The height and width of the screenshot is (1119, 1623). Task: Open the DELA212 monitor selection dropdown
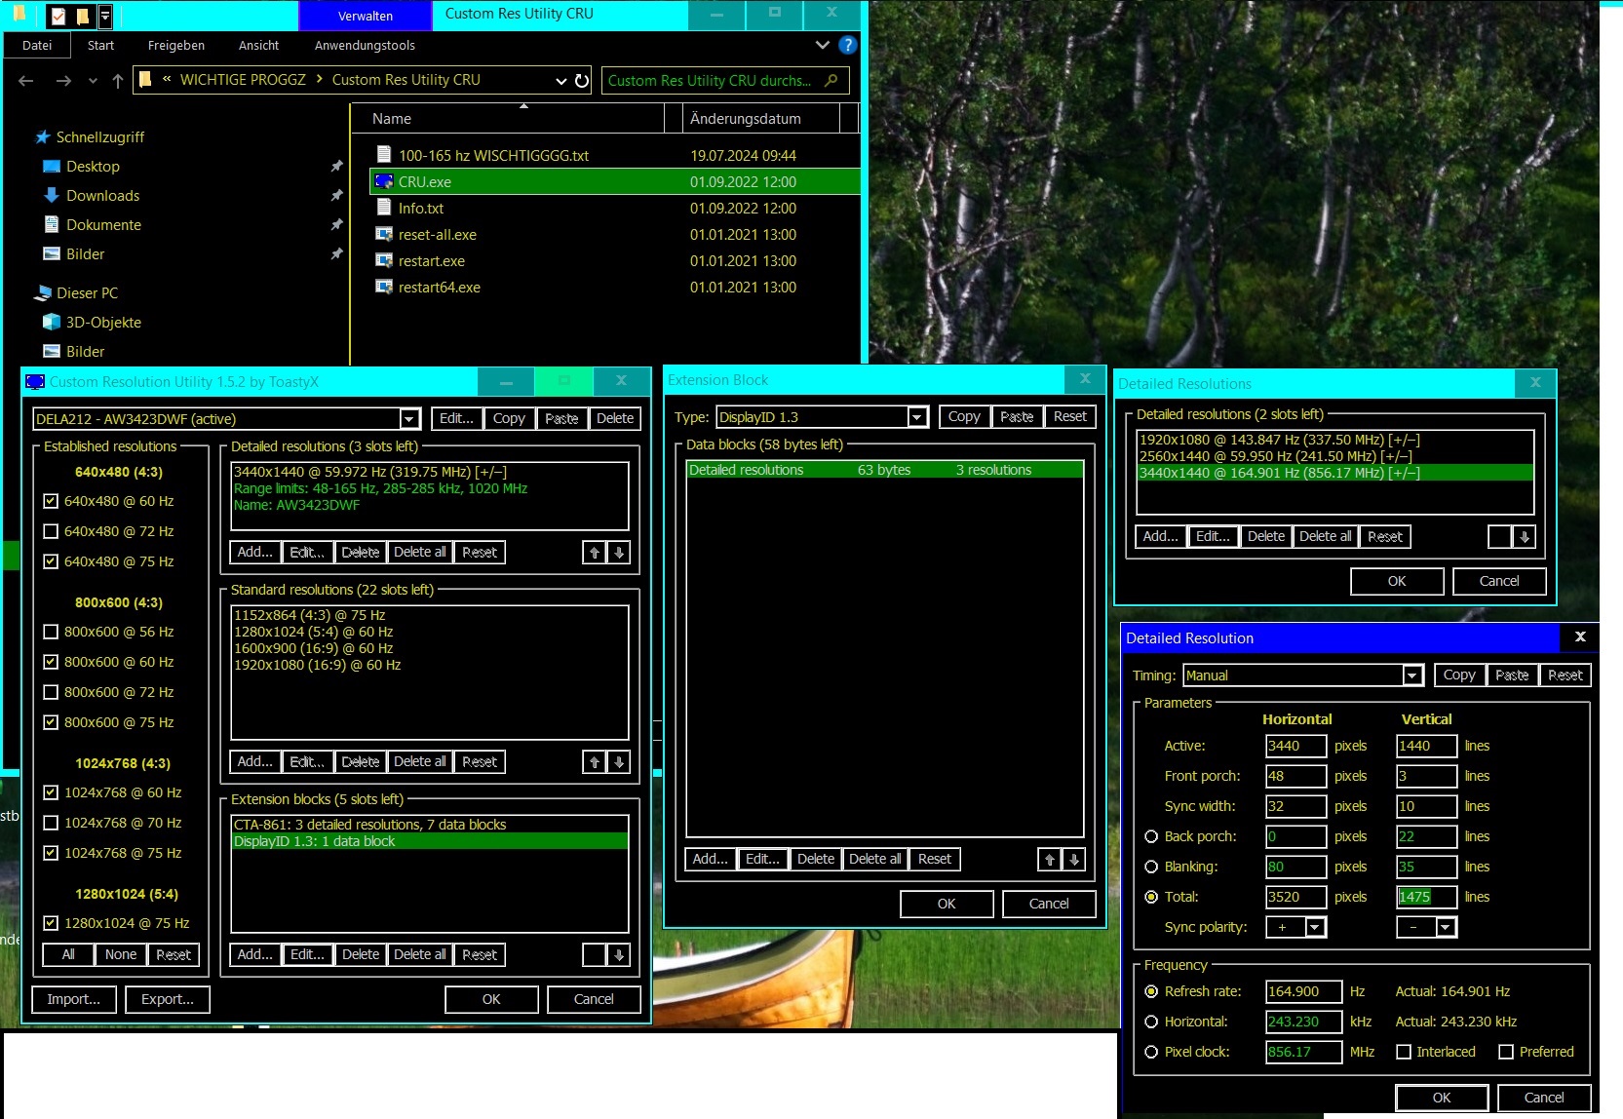click(410, 419)
